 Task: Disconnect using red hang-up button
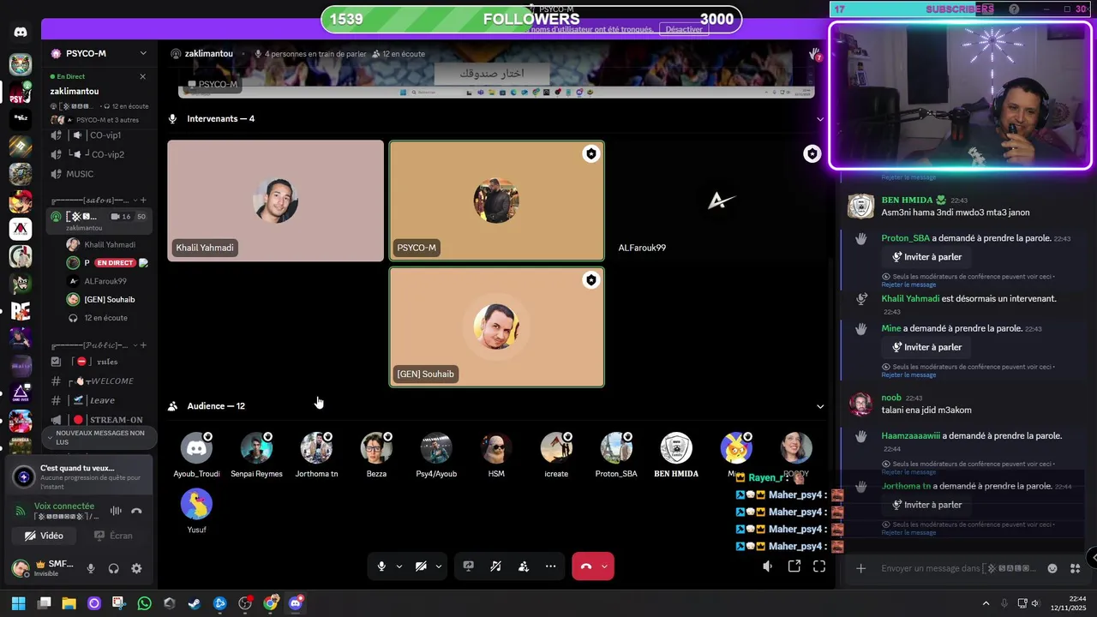pyautogui.click(x=586, y=566)
